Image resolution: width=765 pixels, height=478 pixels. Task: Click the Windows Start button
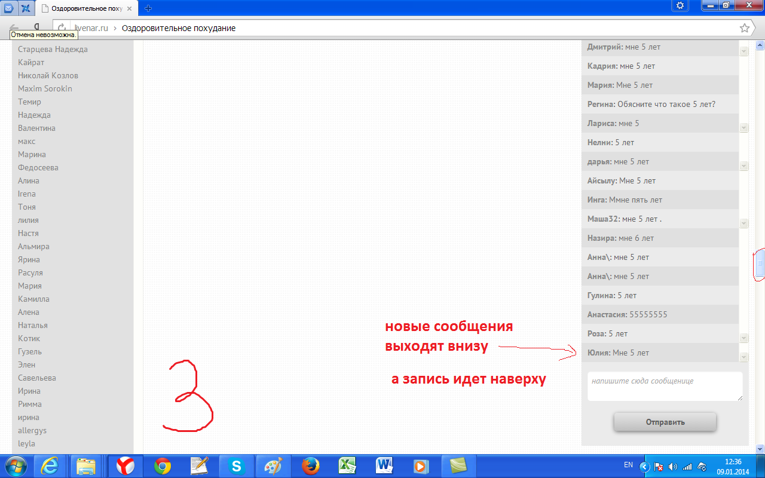pos(16,465)
